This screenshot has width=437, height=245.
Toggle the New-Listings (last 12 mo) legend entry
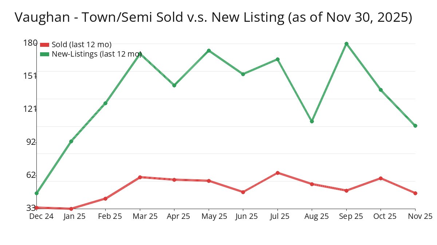click(x=97, y=54)
